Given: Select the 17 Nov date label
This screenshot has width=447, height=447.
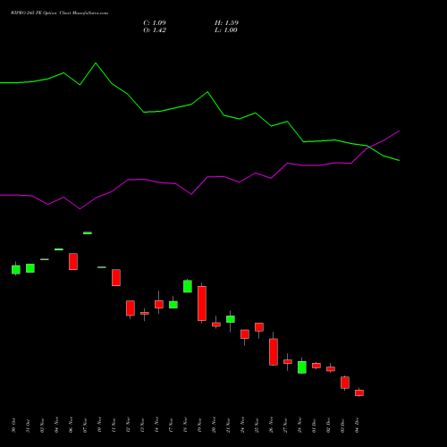Looking at the screenshot, I should click(x=171, y=426).
